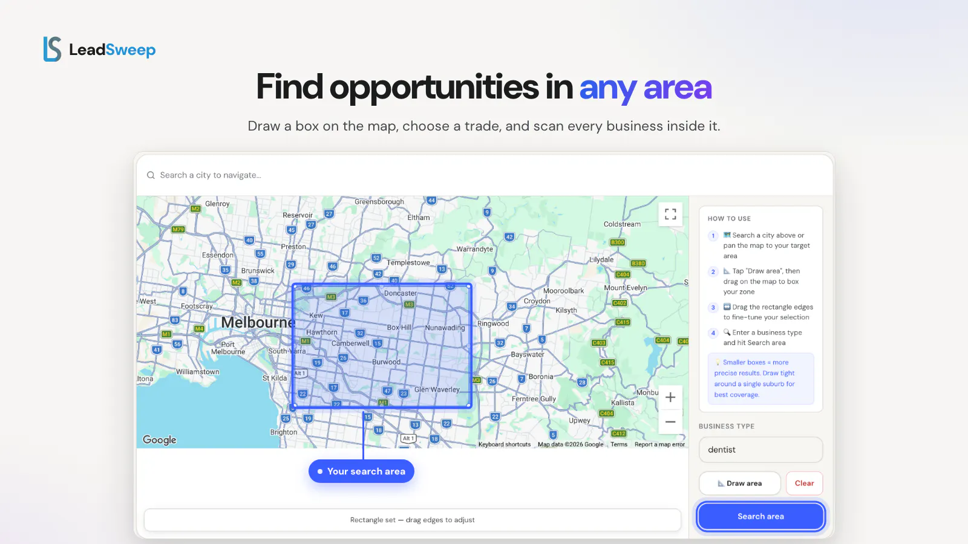Click the step 1 number badge
968x544 pixels.
click(x=713, y=236)
